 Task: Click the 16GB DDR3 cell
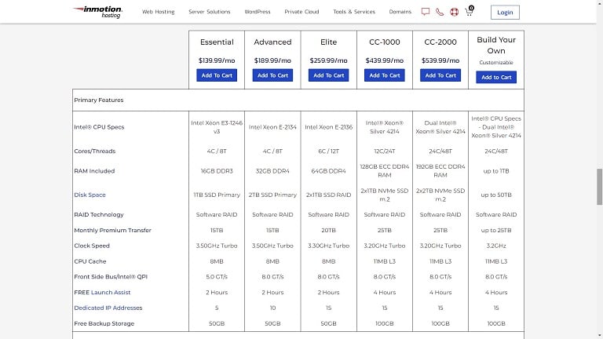coord(217,171)
